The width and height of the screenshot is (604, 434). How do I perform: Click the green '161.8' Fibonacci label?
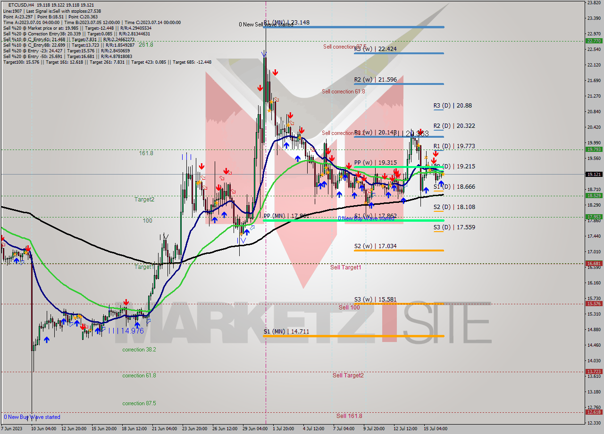(x=146, y=153)
